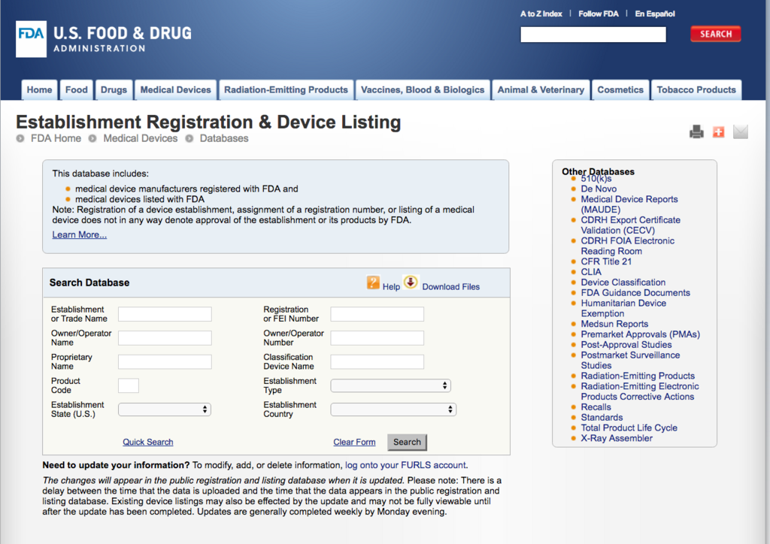
Task: Click the Medical Devices breadcrumb link
Action: click(141, 138)
